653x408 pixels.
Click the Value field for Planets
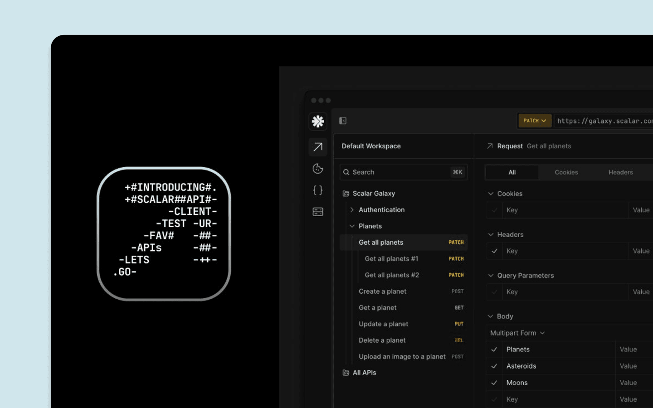coord(634,350)
